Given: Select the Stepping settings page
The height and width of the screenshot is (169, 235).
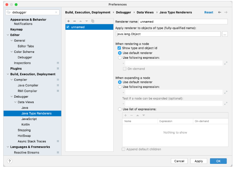Looking at the screenshot, I should 24,130.
